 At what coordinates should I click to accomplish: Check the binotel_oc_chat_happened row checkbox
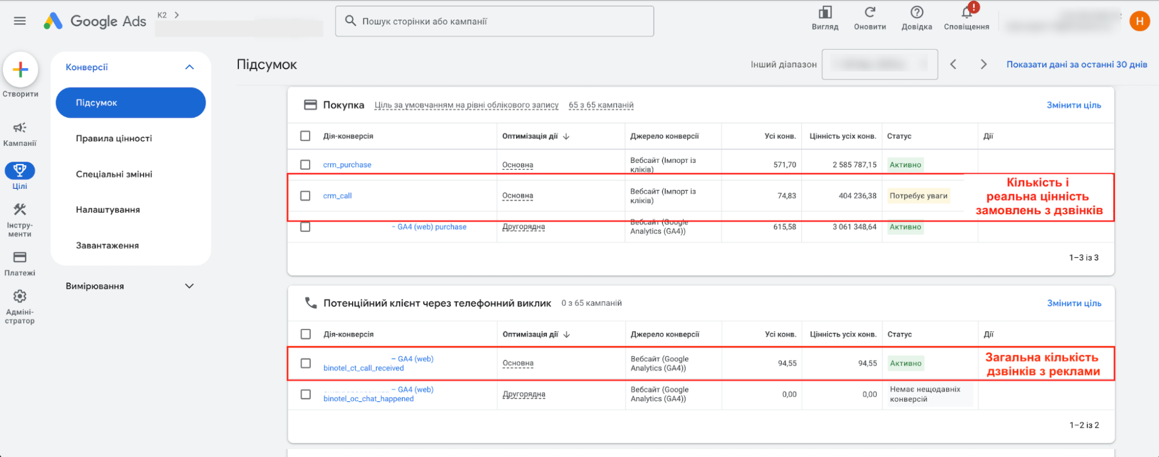[306, 394]
